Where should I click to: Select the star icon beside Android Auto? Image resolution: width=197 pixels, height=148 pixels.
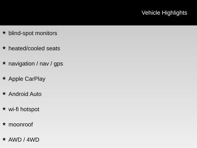click(x=4, y=93)
